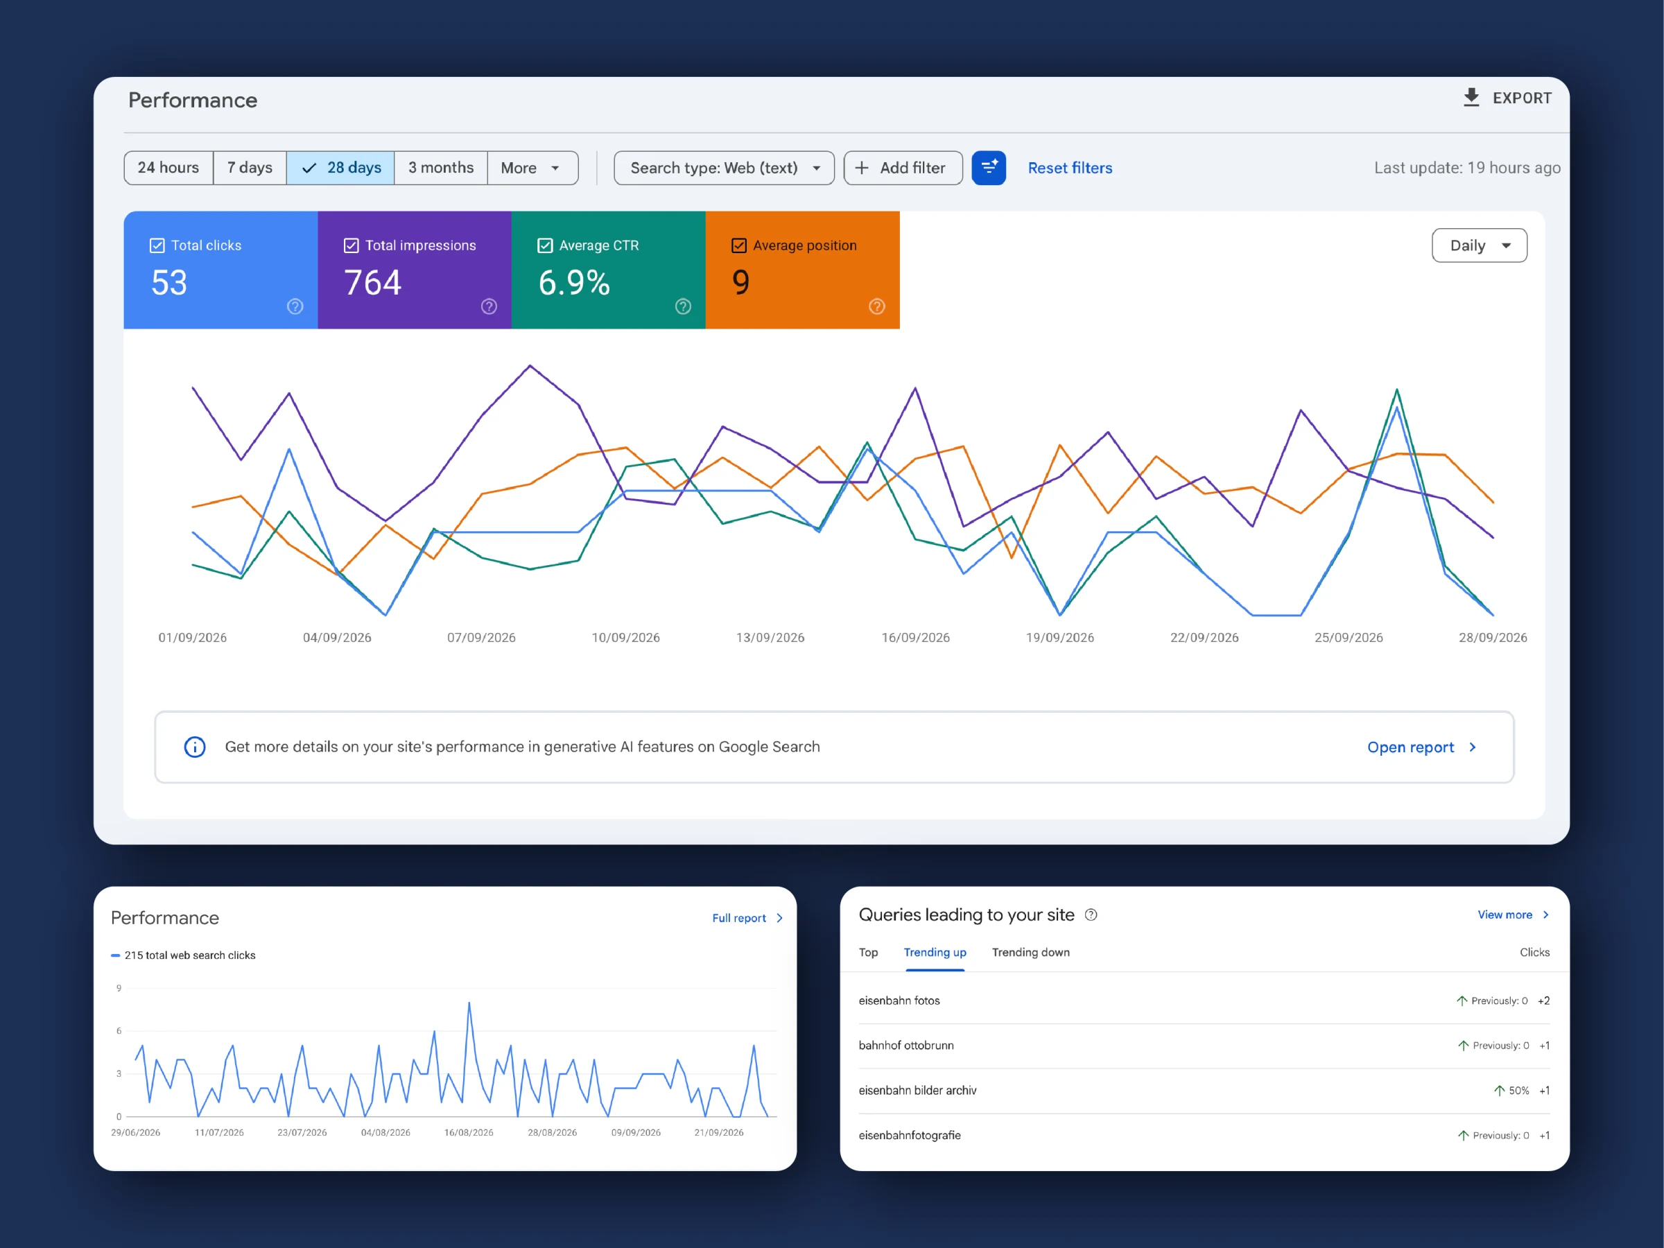Click the EXPORT button label
Viewport: 1664px width, 1248px height.
[1522, 98]
